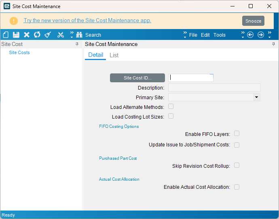Toggle Load Costing Lot Sizes checkbox
279x219 pixels.
(171, 116)
